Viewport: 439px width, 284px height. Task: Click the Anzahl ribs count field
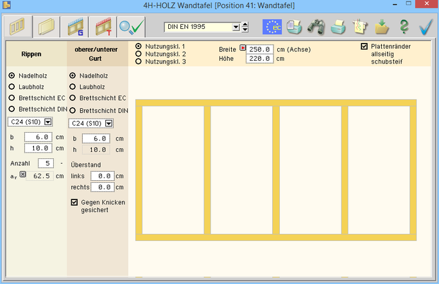point(46,163)
